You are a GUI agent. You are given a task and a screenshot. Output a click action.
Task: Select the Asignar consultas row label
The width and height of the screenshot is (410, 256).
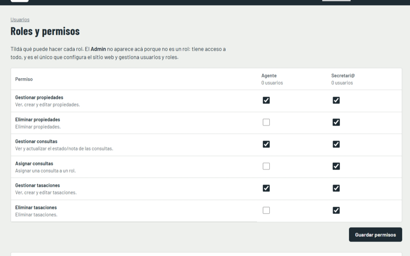(34, 163)
